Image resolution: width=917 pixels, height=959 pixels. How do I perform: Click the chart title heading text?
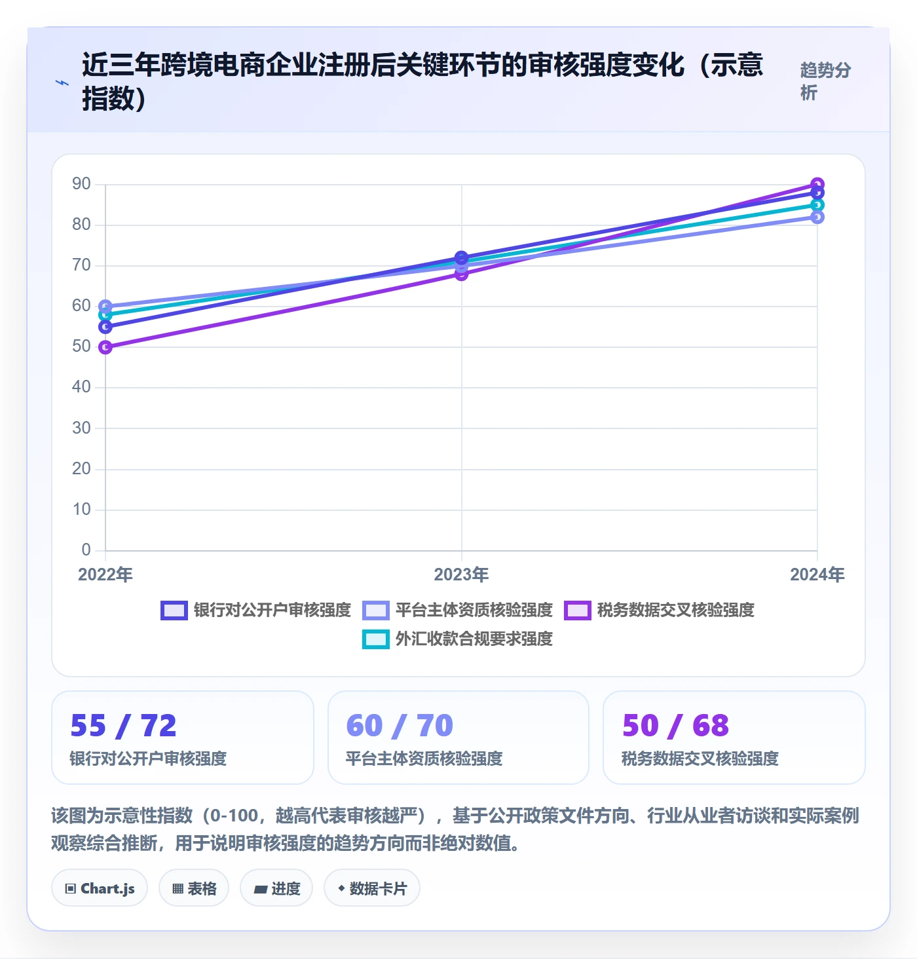422,81
